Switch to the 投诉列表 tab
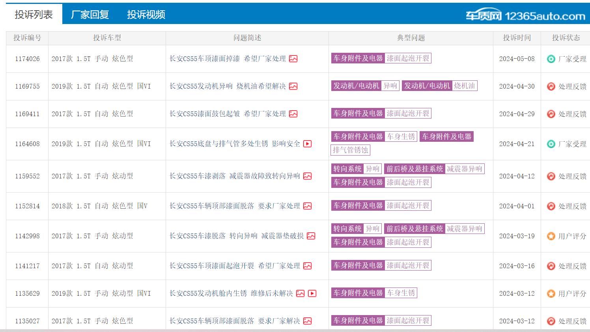 click(34, 15)
